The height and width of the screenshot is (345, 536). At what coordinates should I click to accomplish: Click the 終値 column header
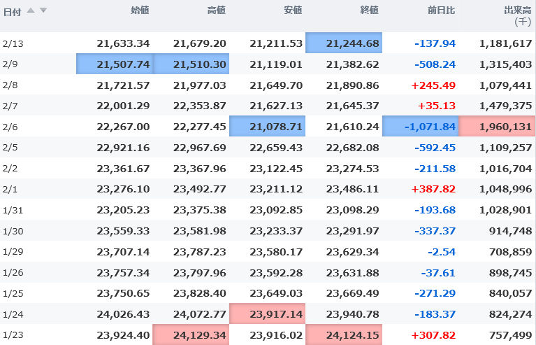click(370, 10)
